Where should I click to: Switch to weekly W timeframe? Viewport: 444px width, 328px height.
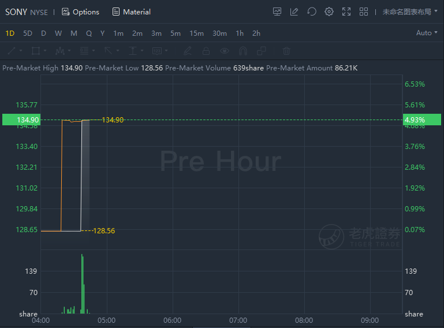pos(58,33)
